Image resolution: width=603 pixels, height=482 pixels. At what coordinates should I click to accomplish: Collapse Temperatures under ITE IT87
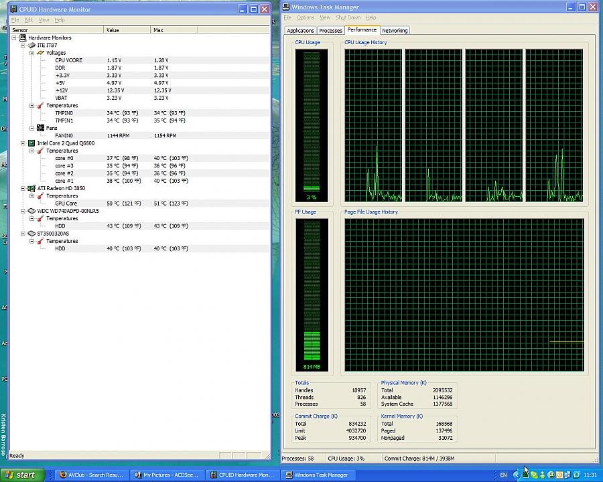(x=32, y=105)
